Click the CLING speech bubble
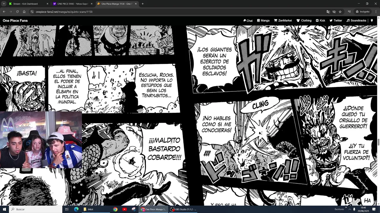Image resolution: width=380 pixels, height=213 pixels. (x=260, y=105)
